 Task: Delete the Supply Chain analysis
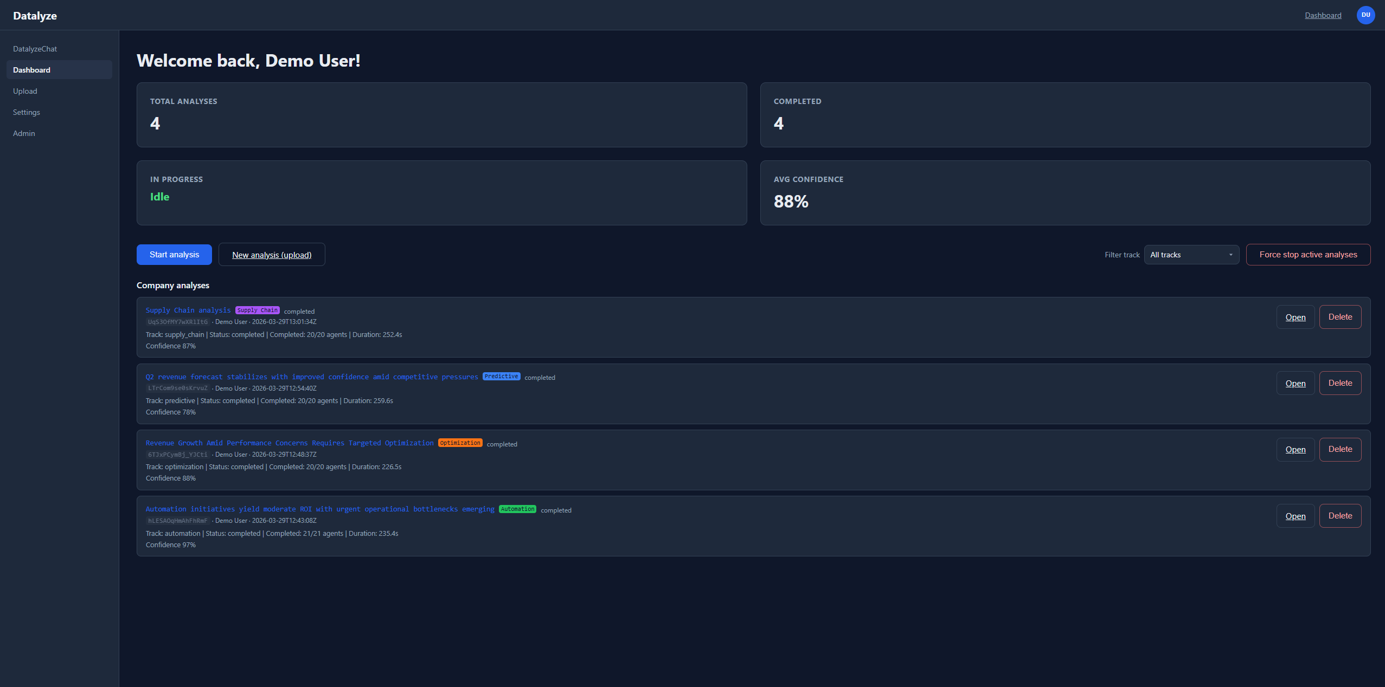point(1340,317)
